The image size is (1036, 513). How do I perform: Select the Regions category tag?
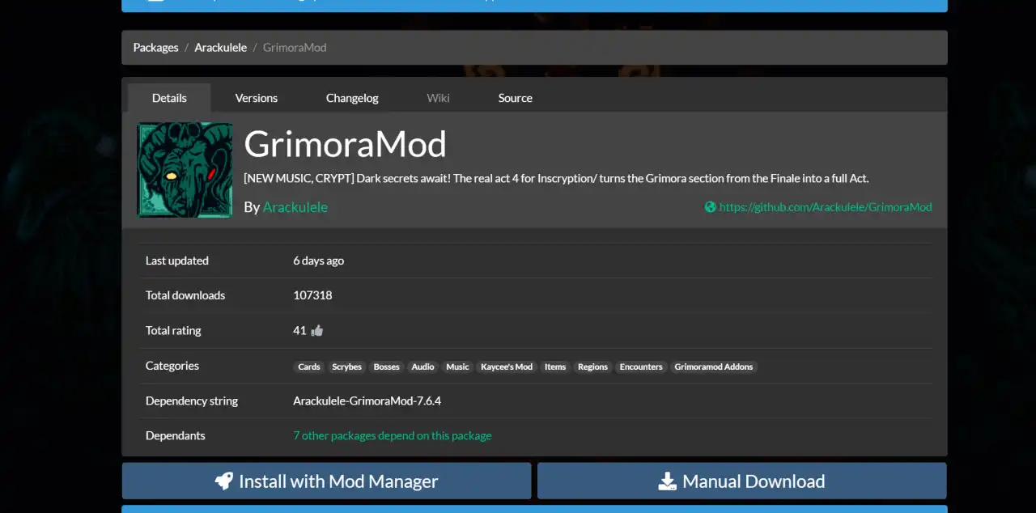click(592, 367)
